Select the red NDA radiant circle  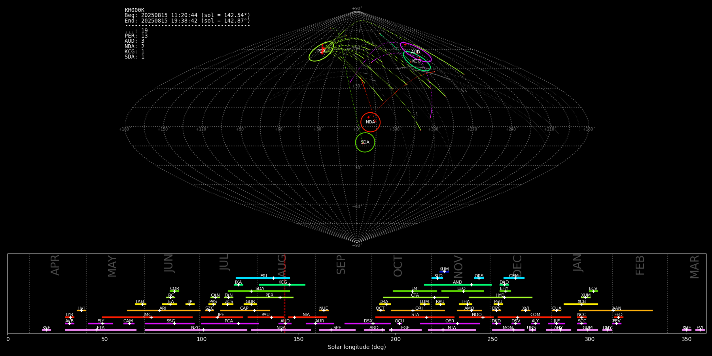370,122
